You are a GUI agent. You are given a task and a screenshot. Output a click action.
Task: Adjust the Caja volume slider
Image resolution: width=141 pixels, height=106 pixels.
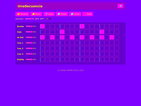pos(29,32)
